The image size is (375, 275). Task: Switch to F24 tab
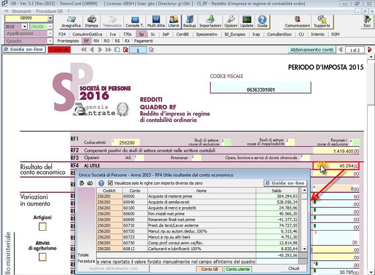(x=62, y=34)
